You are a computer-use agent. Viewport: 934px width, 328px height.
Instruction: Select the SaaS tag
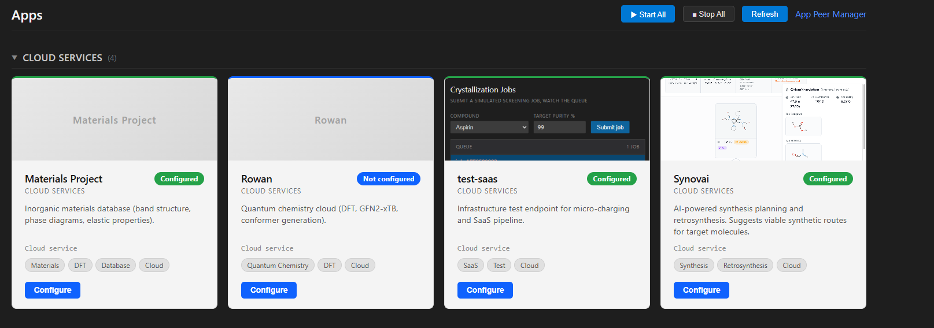click(471, 265)
